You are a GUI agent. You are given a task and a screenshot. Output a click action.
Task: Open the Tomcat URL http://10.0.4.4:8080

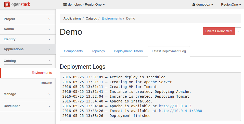tap(180, 111)
